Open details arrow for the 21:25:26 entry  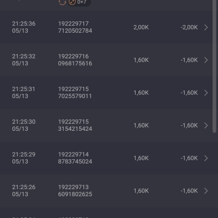pyautogui.click(x=206, y=191)
